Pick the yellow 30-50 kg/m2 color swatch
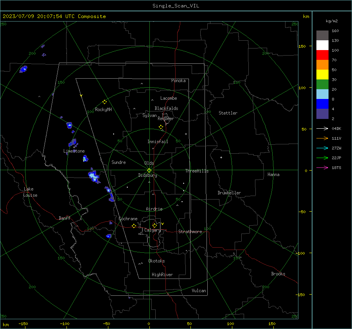352x329 pixels. [x=322, y=75]
